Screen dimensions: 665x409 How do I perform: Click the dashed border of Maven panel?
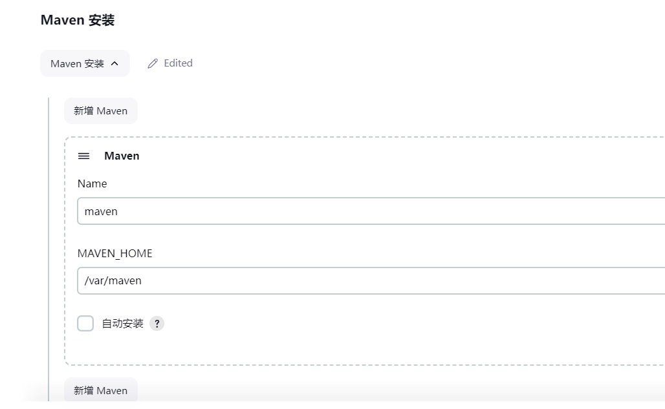[65, 258]
